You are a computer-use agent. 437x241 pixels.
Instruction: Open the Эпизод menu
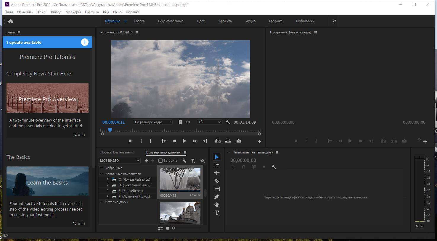(55, 12)
